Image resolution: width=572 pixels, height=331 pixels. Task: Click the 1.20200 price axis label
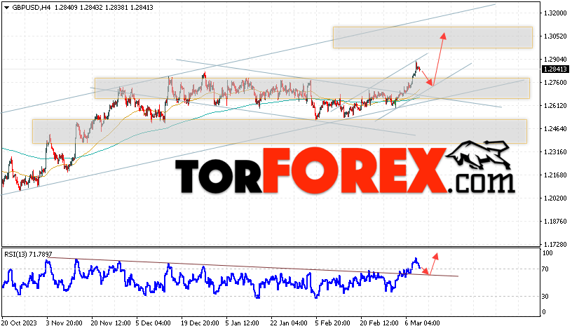pos(555,198)
